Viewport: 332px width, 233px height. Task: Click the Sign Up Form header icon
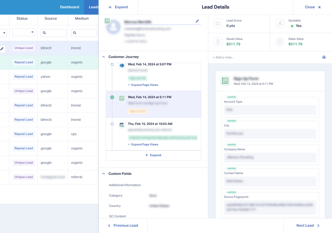(225, 81)
